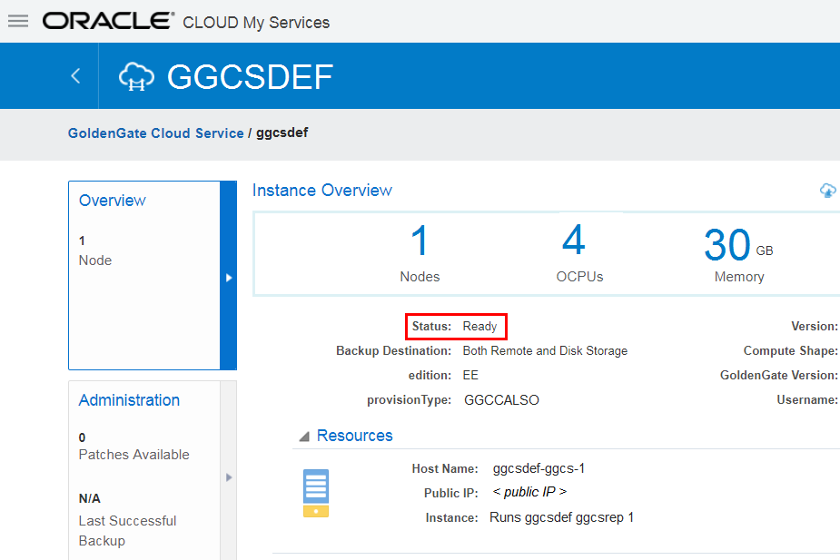Switch to the Administration section

tap(129, 399)
